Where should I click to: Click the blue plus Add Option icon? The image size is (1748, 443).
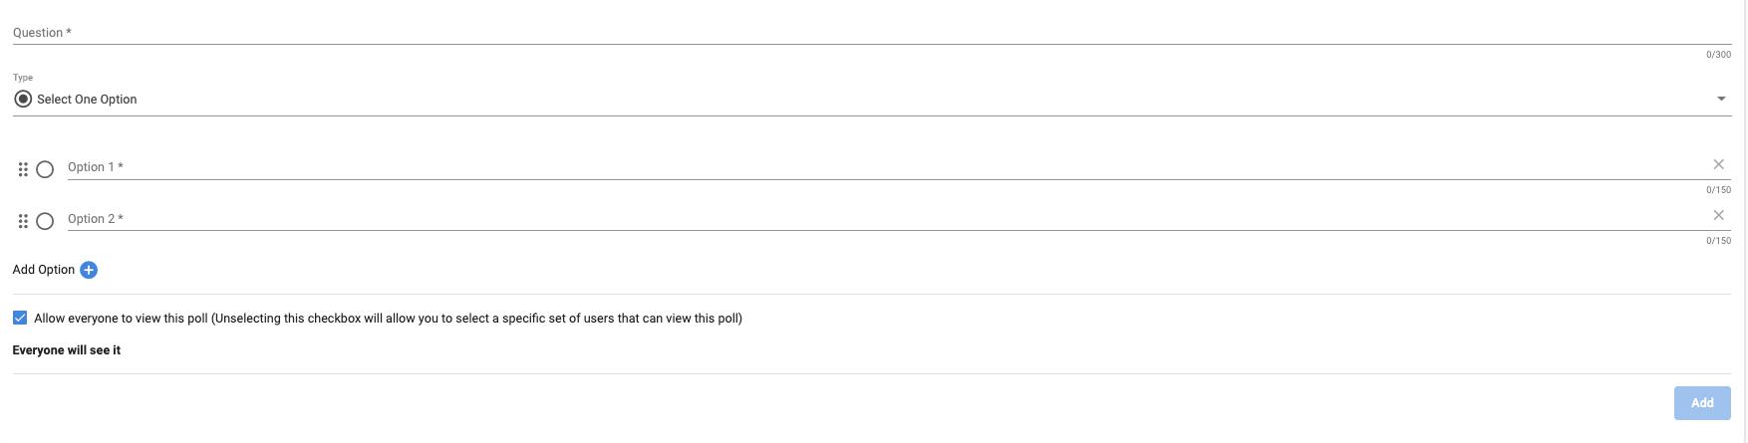pos(89,270)
